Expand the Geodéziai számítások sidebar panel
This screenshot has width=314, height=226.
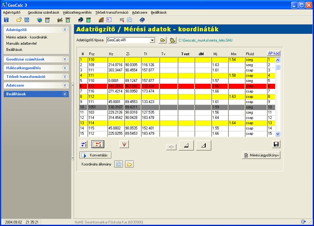(x=64, y=59)
